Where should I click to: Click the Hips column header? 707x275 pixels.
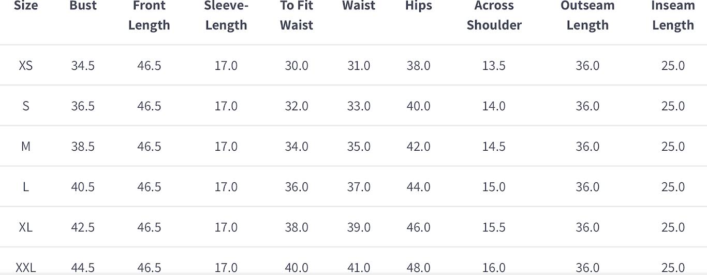pyautogui.click(x=418, y=6)
